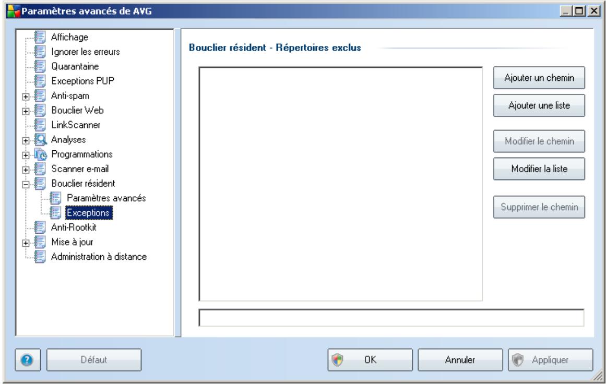This screenshot has width=606, height=384.
Task: Apply settings with the Appliquer button
Action: [550, 360]
